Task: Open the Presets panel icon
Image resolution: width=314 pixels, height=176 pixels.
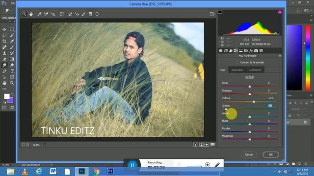Action: click(261, 51)
